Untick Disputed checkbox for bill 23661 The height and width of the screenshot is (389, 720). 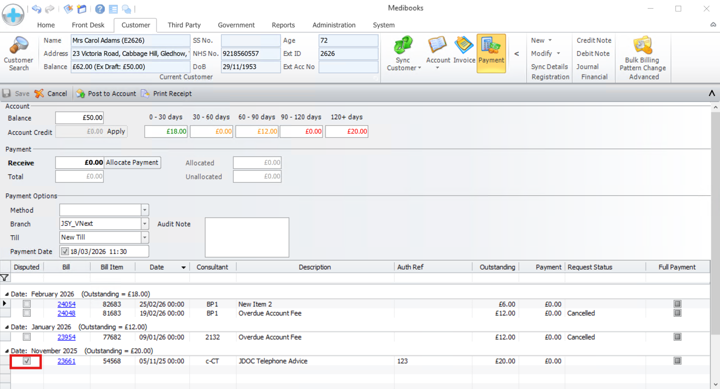pyautogui.click(x=27, y=361)
